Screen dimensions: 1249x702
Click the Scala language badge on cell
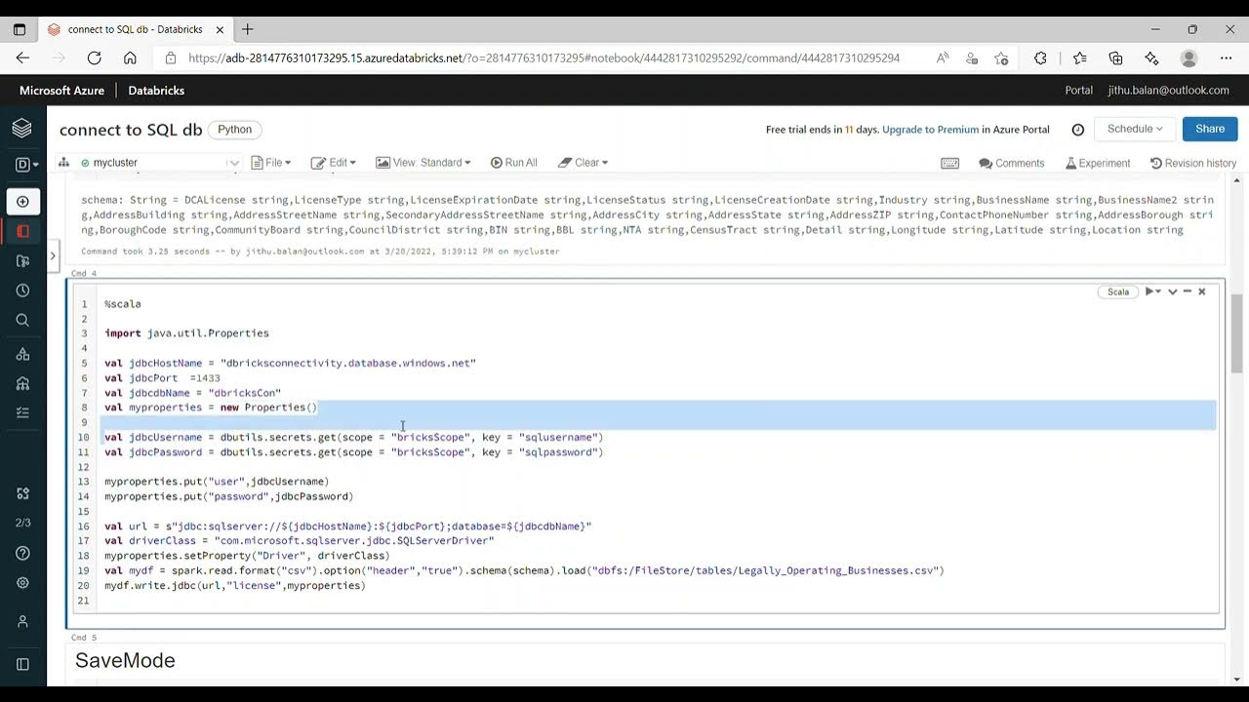pyautogui.click(x=1118, y=292)
